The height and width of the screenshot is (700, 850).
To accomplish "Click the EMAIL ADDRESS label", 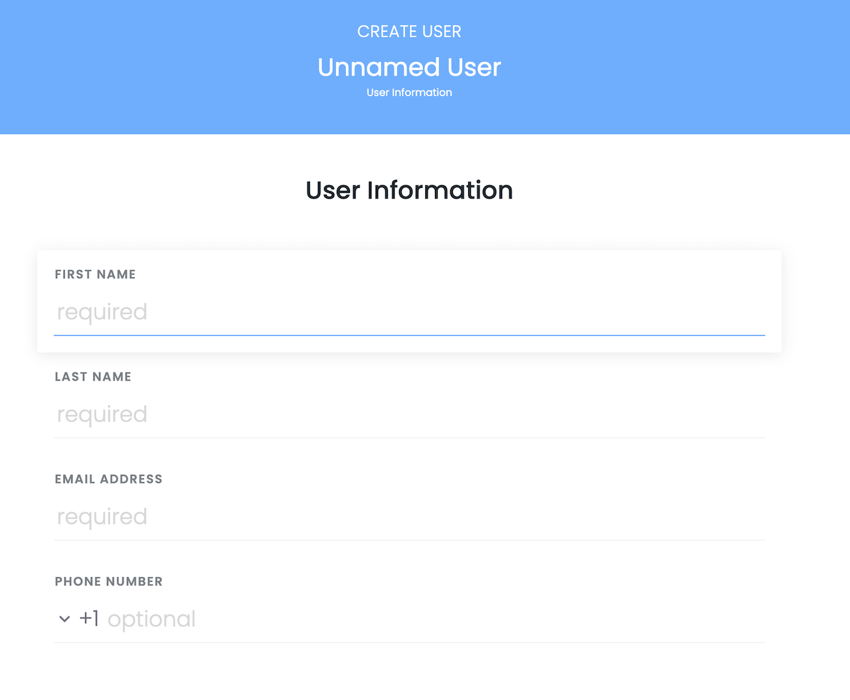I will (x=108, y=479).
